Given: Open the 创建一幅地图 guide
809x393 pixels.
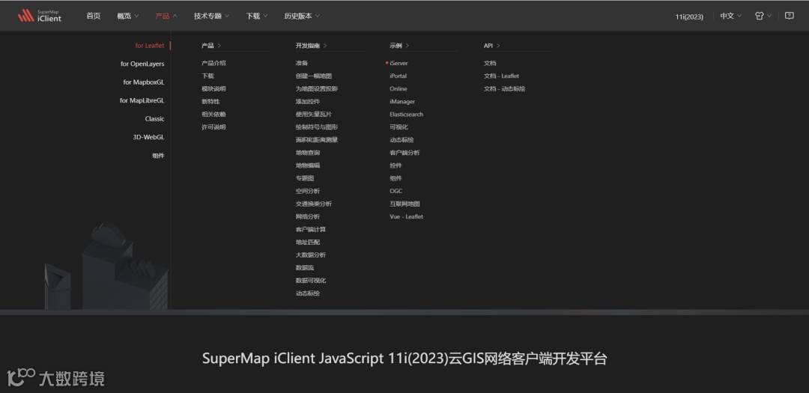Looking at the screenshot, I should coord(314,76).
